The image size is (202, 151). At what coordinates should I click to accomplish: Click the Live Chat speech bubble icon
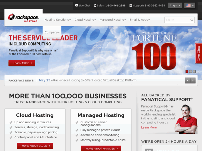[x=76, y=6]
